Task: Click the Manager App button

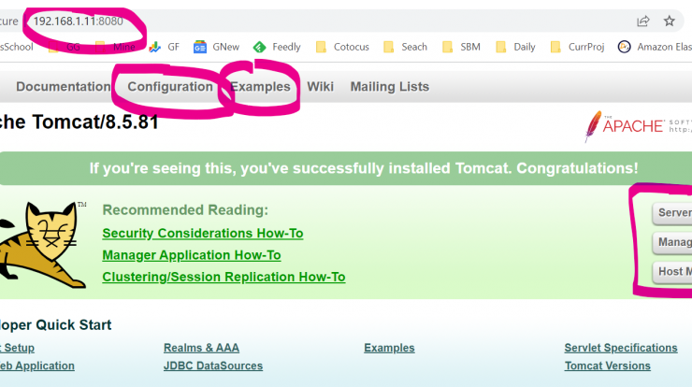Action: pos(672,242)
